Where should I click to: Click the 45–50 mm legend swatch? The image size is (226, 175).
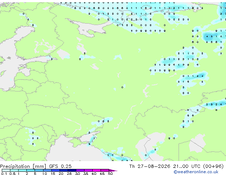coord(105,170)
